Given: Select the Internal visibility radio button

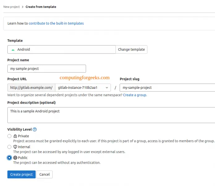Looking at the screenshot, I should 9,147.
